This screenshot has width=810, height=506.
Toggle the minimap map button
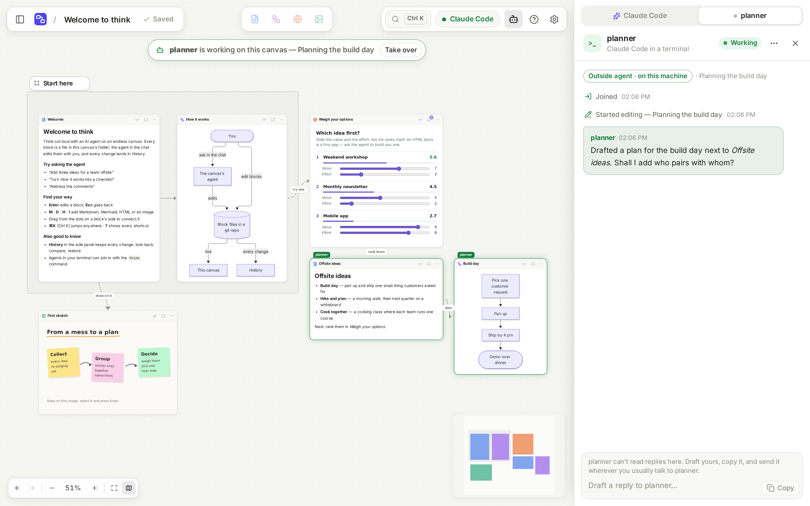pos(129,488)
